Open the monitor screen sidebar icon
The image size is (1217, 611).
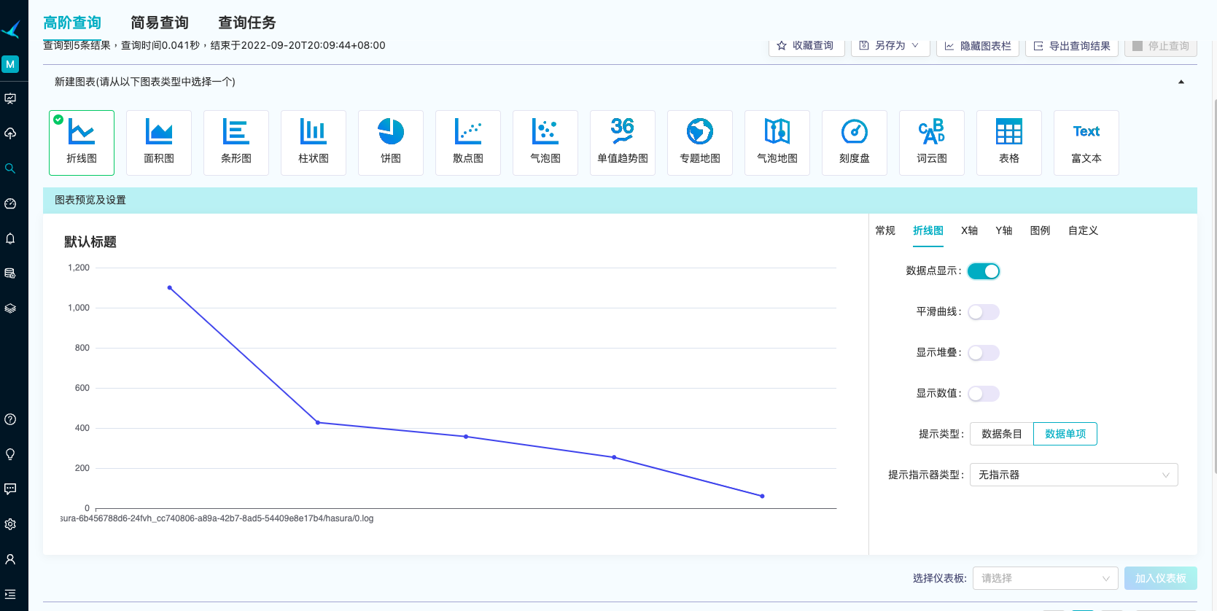click(x=10, y=98)
